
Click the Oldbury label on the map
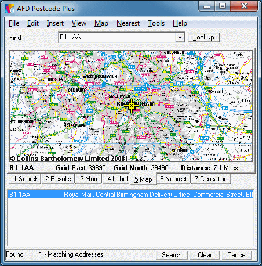(x=77, y=90)
